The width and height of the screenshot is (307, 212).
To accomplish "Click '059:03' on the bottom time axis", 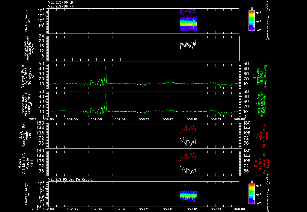I will (73, 209).
